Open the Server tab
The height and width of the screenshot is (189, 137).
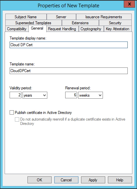point(61,17)
